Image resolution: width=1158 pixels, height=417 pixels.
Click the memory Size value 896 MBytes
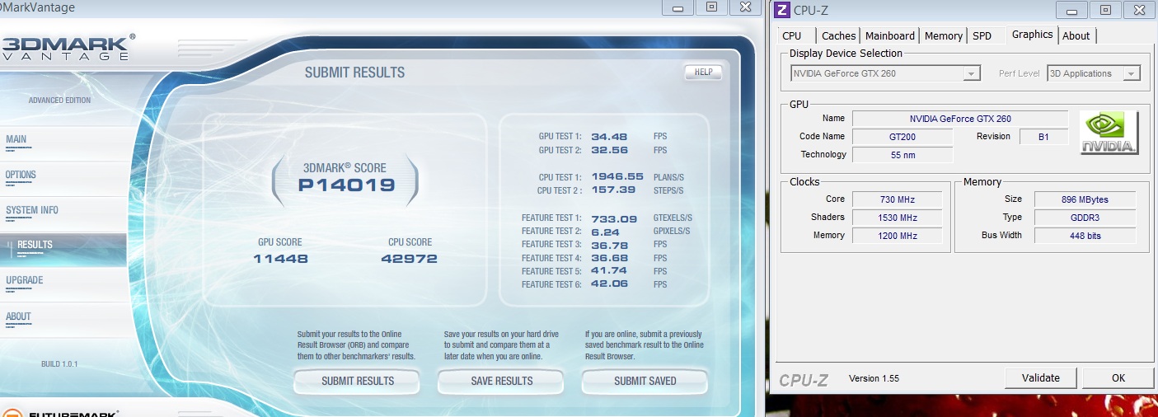point(1085,199)
